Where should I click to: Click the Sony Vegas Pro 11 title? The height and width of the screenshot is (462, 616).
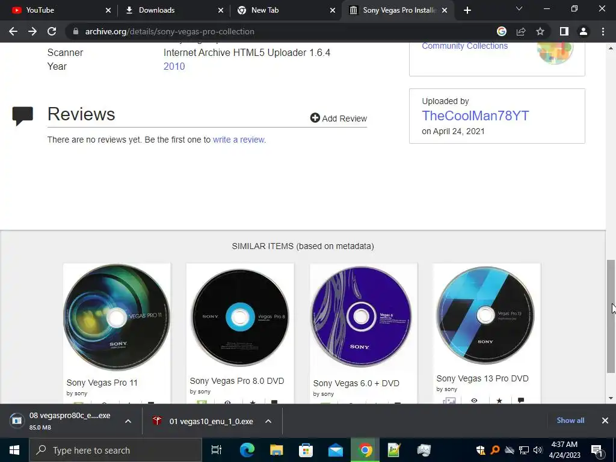tap(102, 383)
